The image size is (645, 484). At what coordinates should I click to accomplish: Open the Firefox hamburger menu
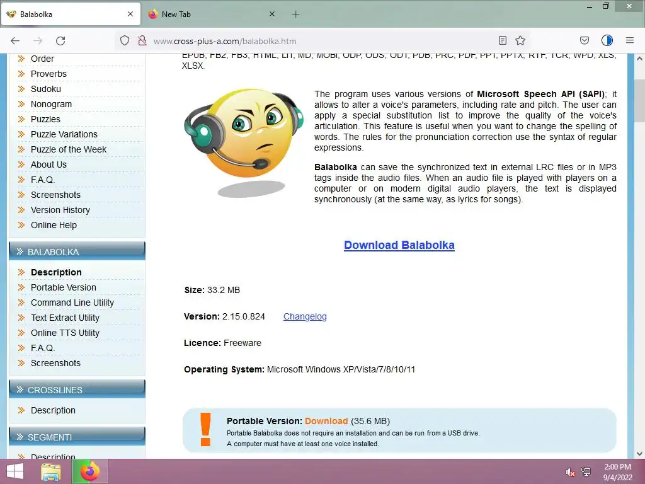630,40
